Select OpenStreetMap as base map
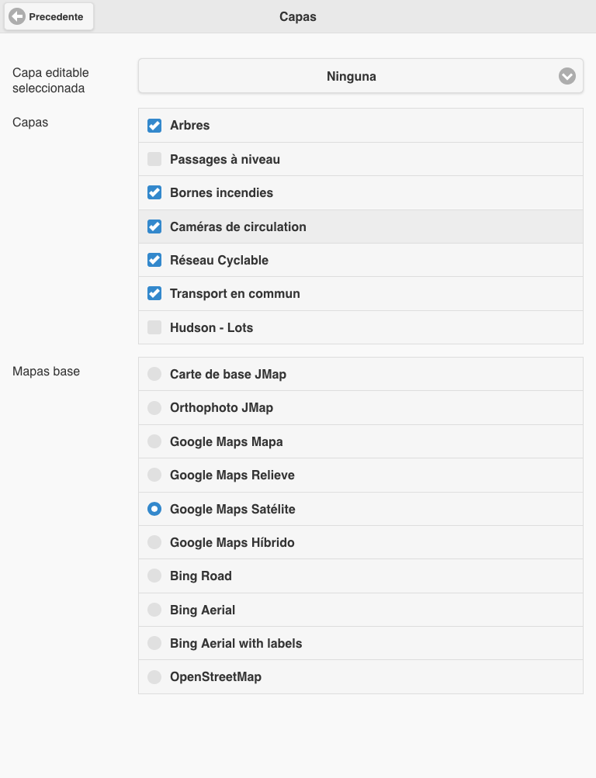The image size is (596, 778). pyautogui.click(x=360, y=677)
